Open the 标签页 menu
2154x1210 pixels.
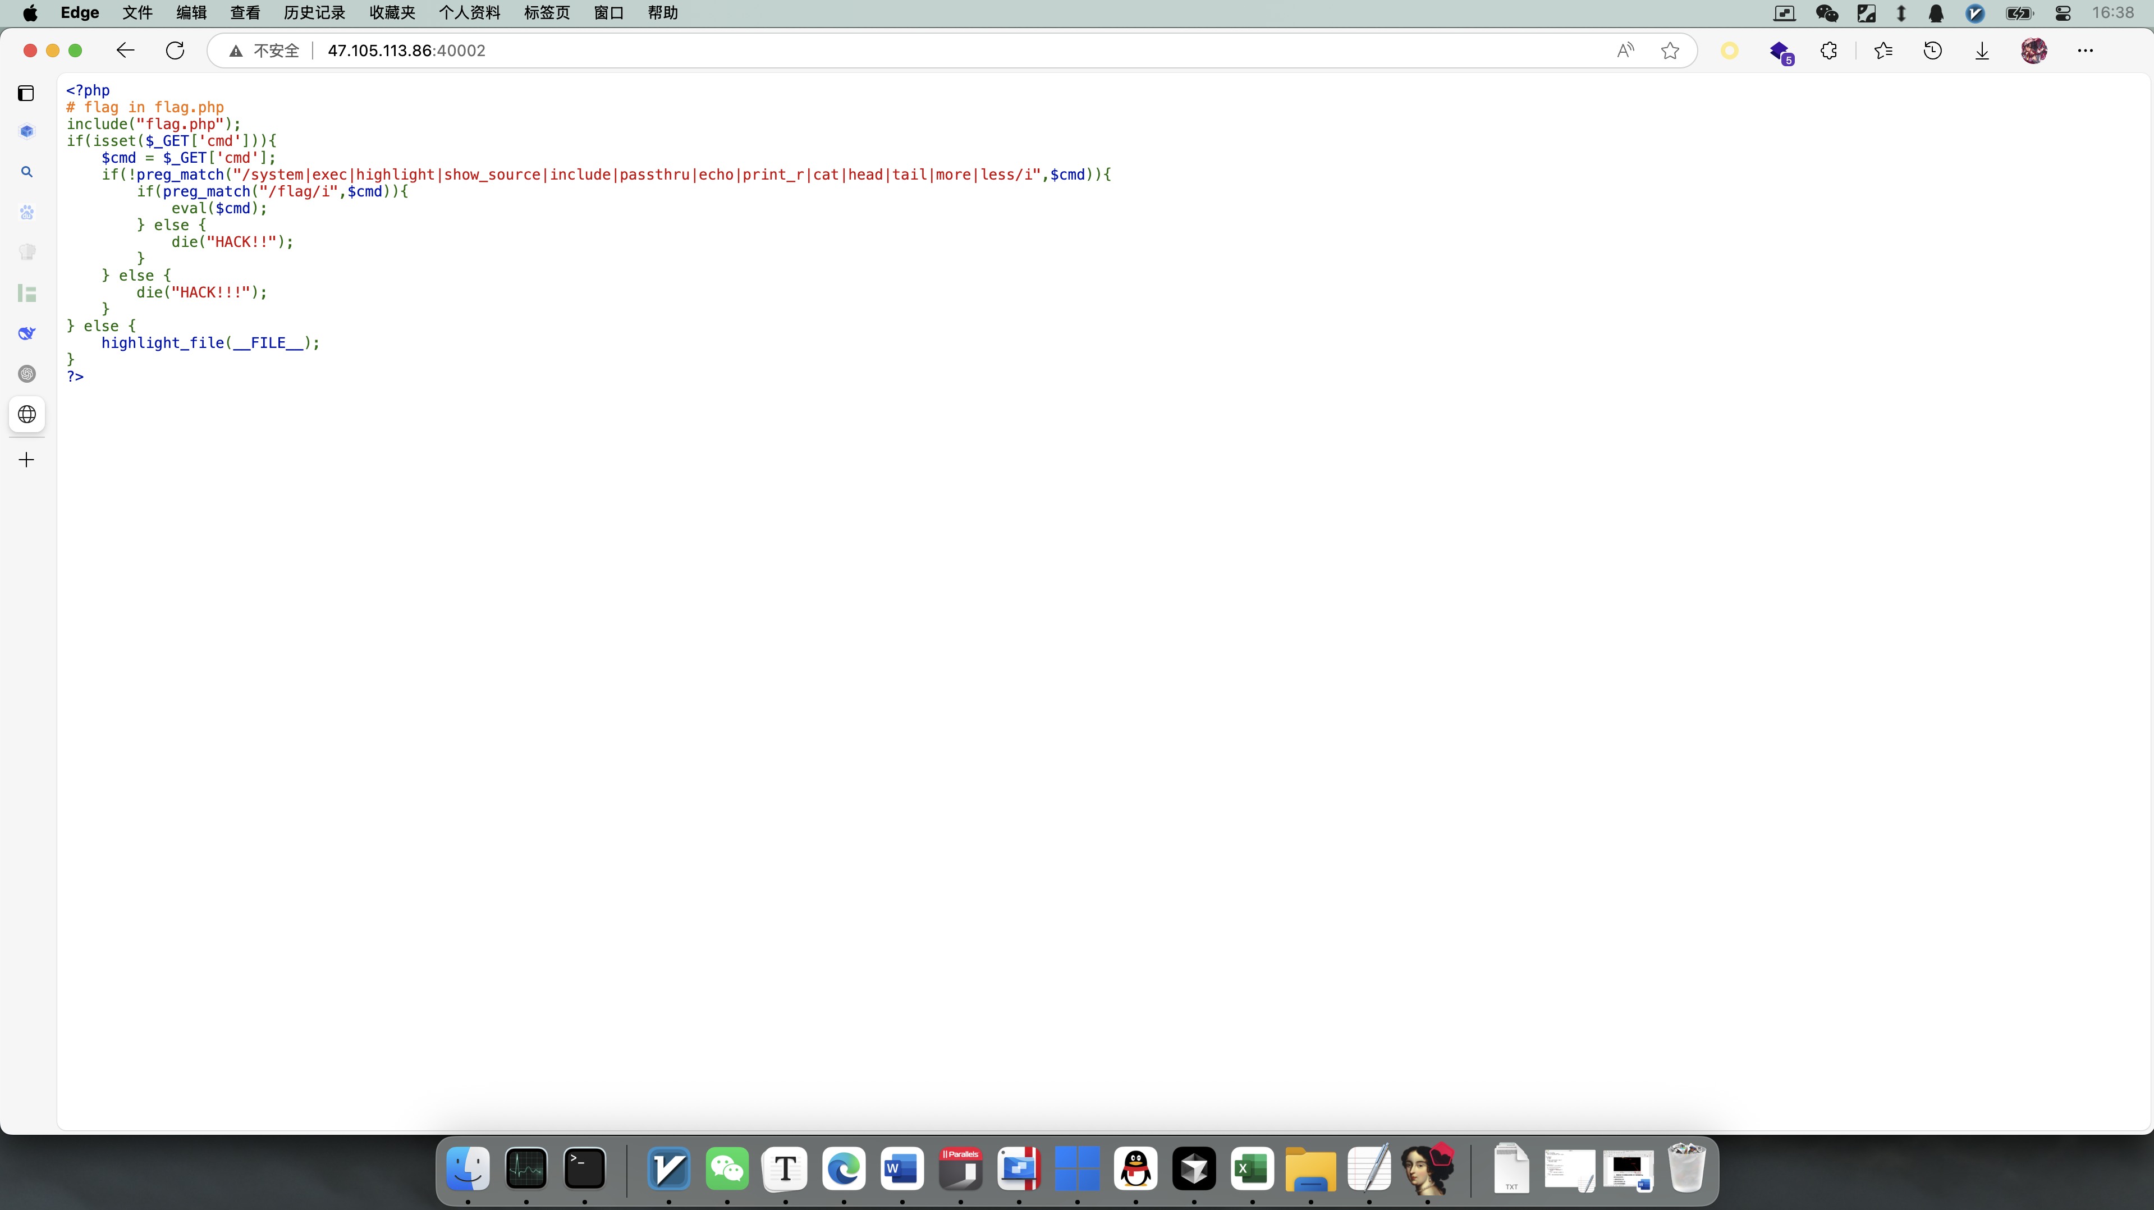coord(547,12)
